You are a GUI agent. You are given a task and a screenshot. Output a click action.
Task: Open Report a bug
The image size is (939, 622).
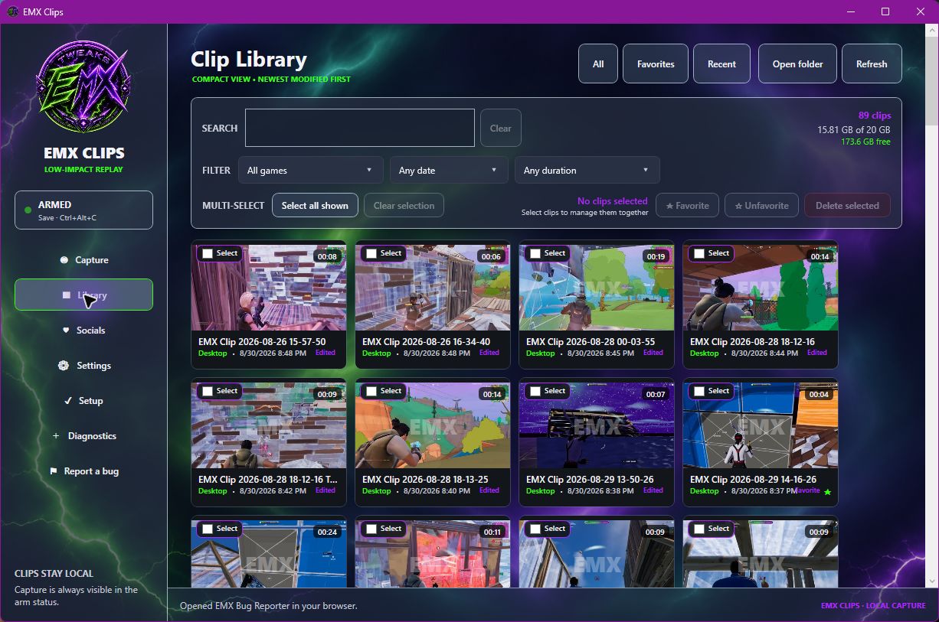pos(83,471)
